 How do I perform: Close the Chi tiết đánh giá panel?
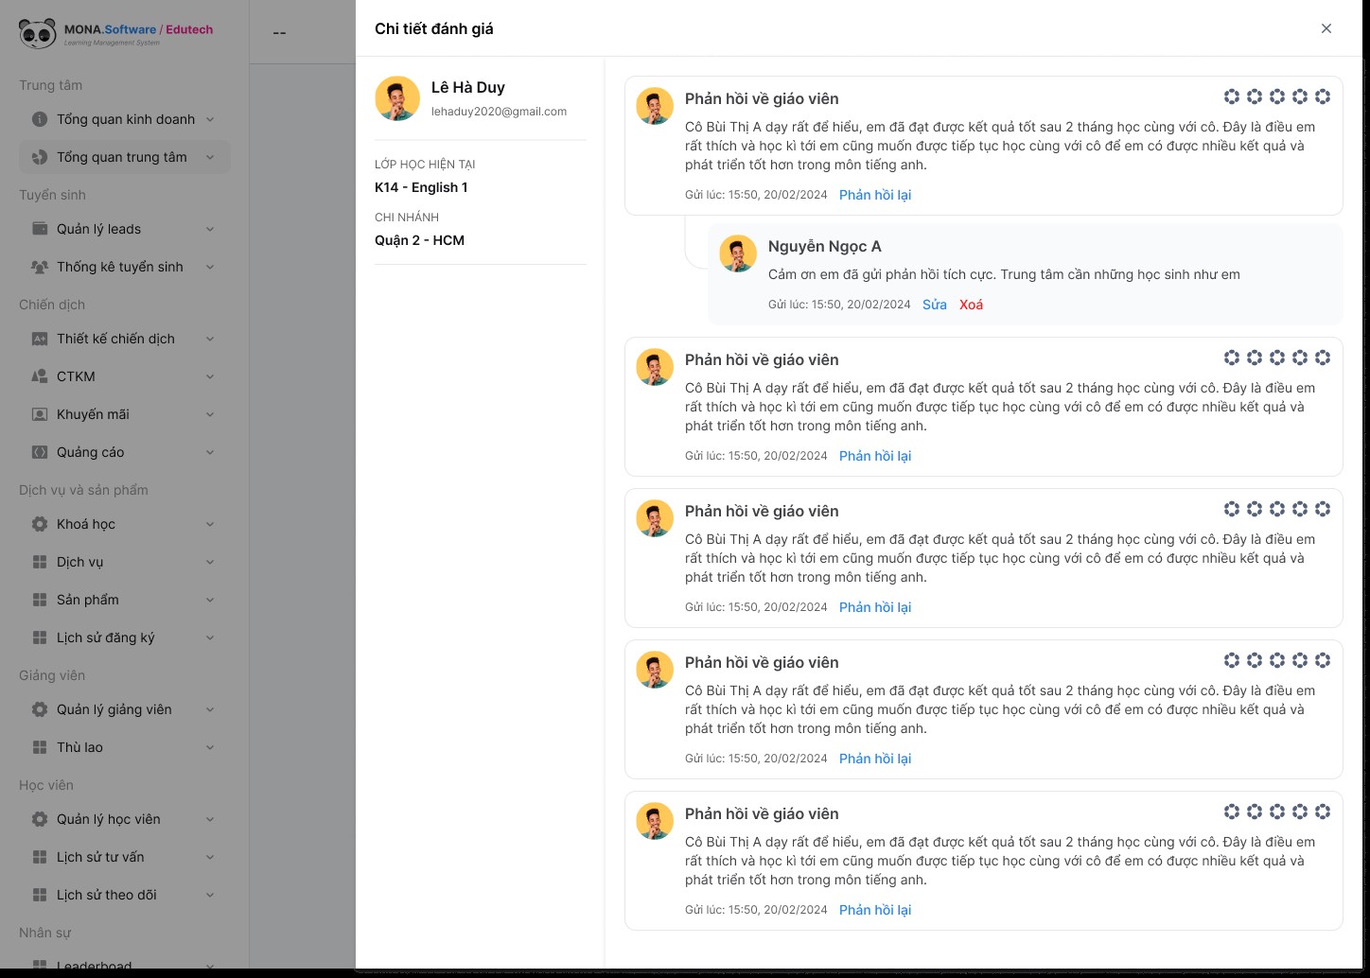[x=1326, y=28]
